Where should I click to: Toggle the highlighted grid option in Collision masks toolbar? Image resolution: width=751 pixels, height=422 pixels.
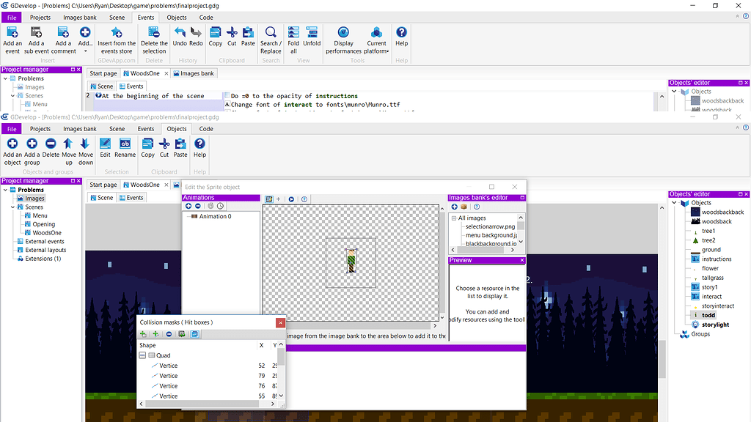pyautogui.click(x=195, y=333)
